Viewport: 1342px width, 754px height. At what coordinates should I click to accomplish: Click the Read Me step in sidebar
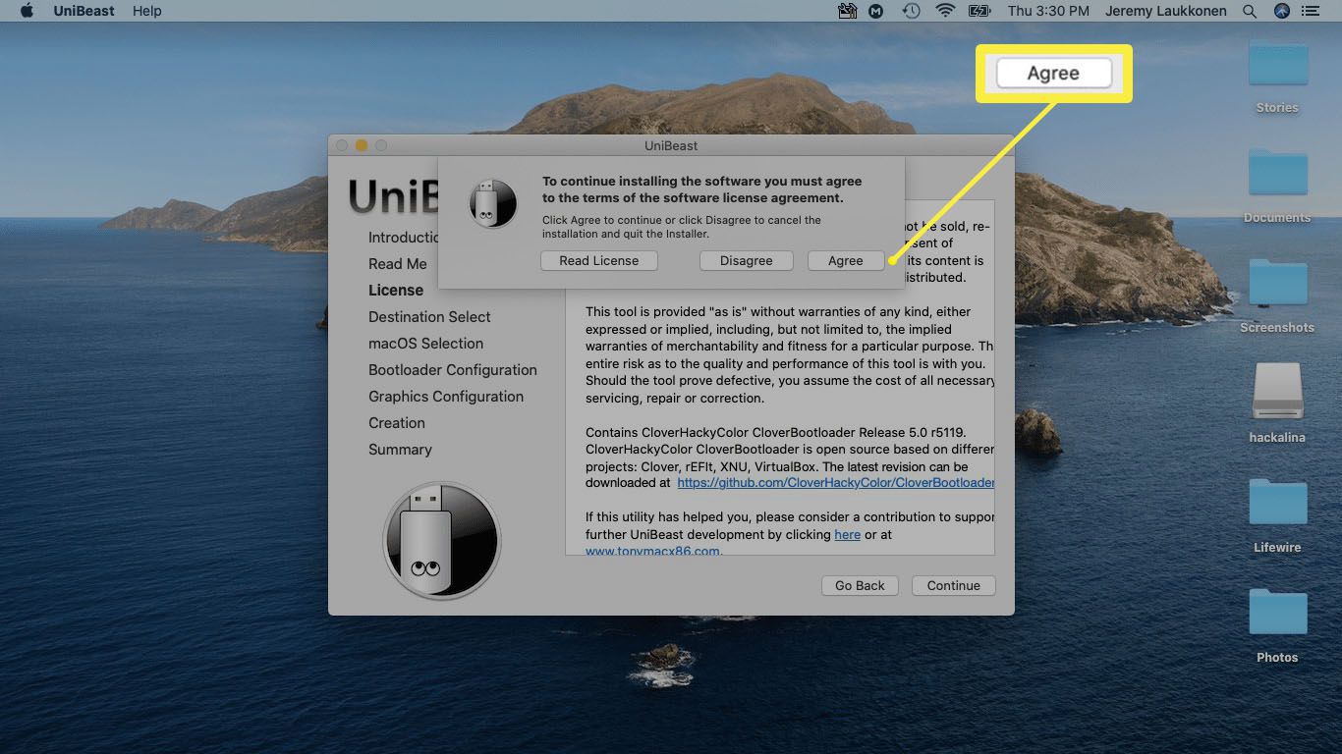coord(398,264)
